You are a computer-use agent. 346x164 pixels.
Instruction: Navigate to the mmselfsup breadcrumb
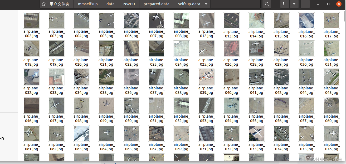click(x=88, y=4)
